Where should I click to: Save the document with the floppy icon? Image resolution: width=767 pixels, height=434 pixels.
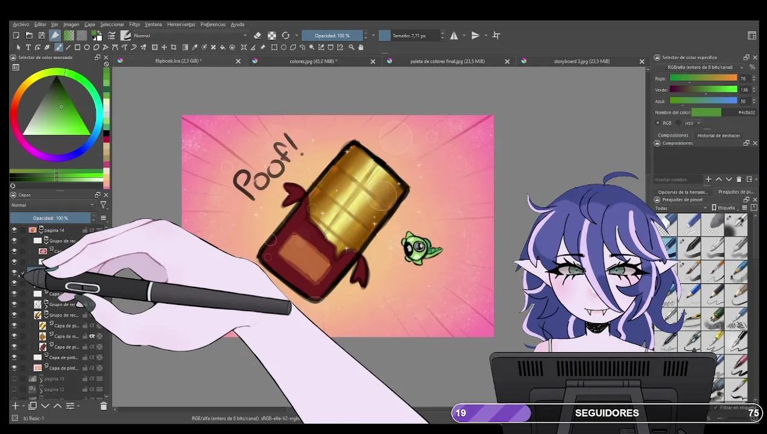point(42,36)
